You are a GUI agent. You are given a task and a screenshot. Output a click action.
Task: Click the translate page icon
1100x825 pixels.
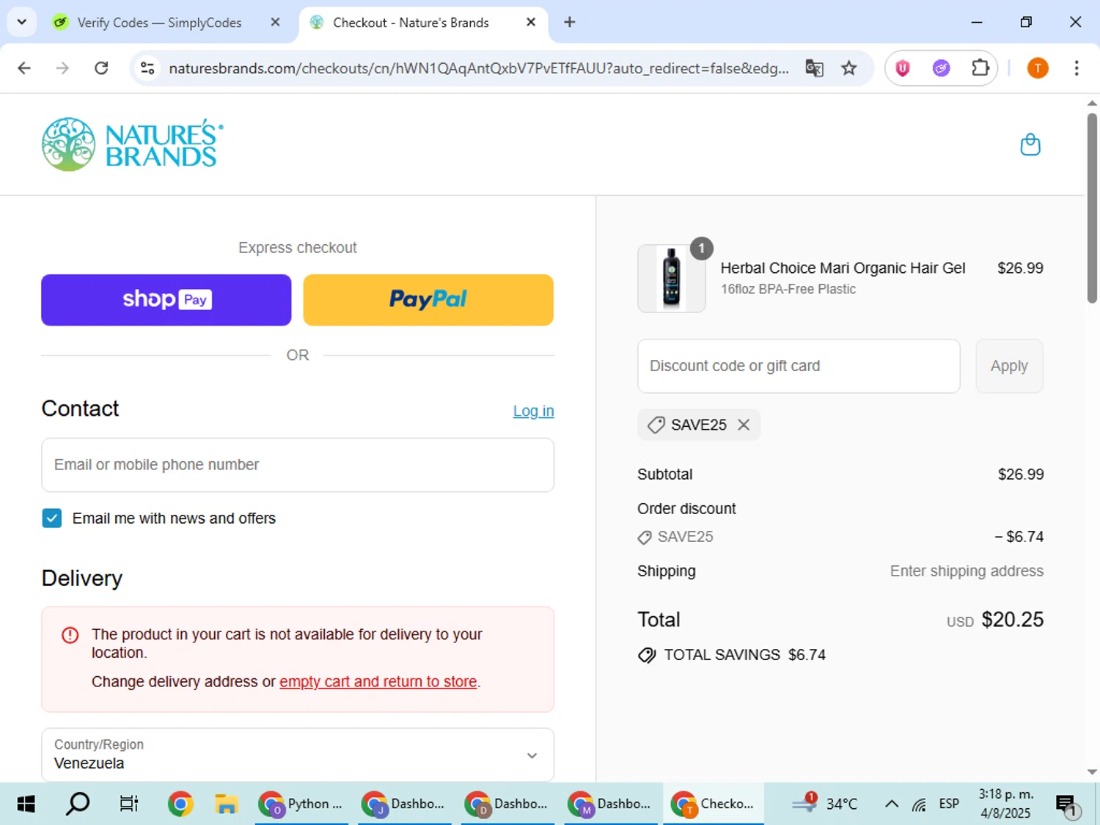pyautogui.click(x=814, y=68)
